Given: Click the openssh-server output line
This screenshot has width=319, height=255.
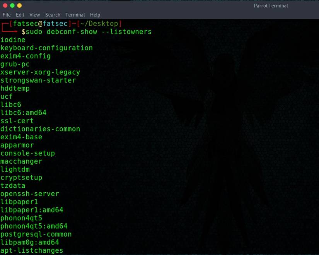Looking at the screenshot, I should [x=29, y=193].
